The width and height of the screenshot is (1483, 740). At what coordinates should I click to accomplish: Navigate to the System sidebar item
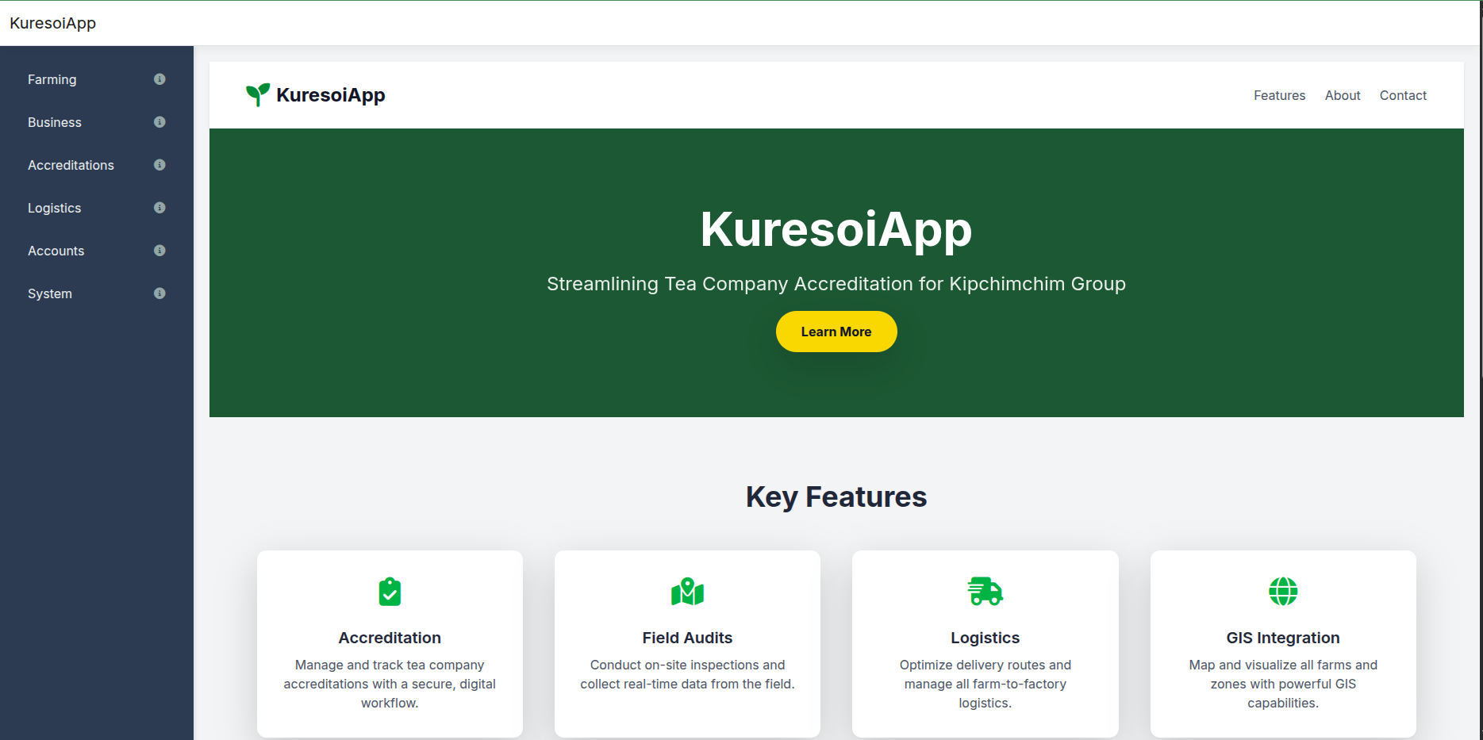coord(49,293)
